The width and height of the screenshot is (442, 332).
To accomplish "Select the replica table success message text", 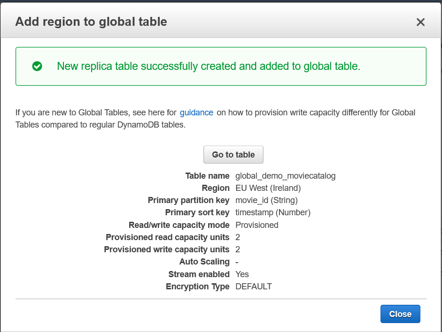I will pyautogui.click(x=209, y=66).
